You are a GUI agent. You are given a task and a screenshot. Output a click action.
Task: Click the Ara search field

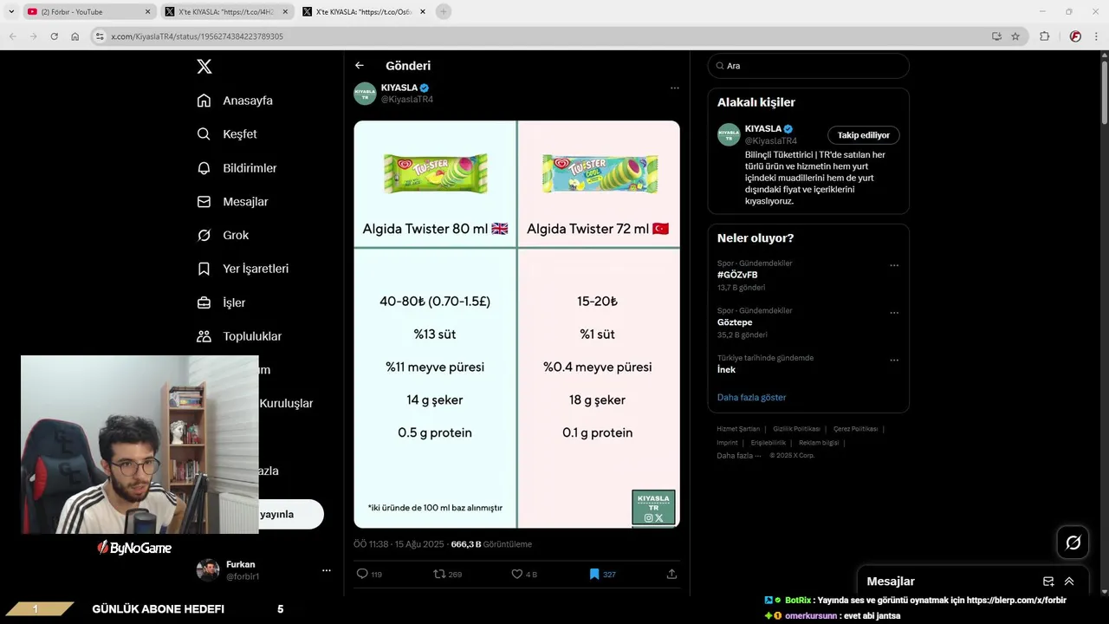coord(808,66)
